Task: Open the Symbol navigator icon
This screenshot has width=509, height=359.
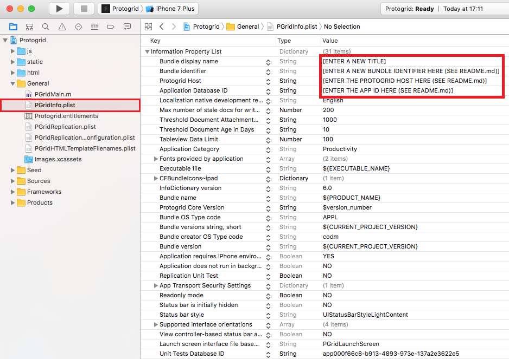Action: pos(29,27)
